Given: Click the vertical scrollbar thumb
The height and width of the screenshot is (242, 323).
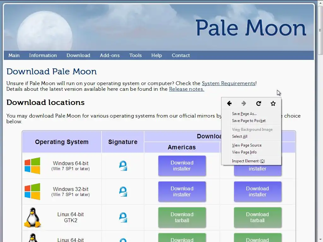Looking at the screenshot, I should [320, 30].
